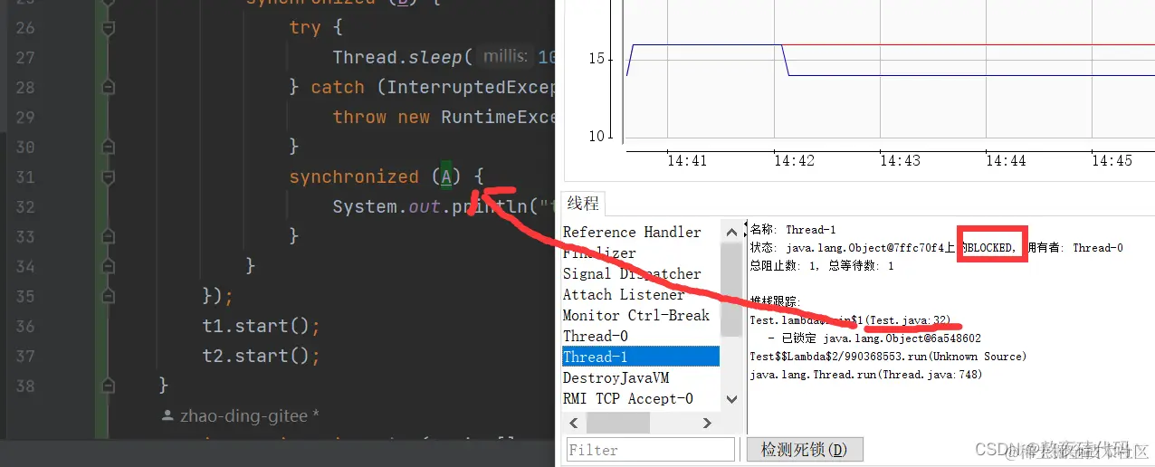Collapse the catch block fold marker on line 28
Screen dimensions: 1155x467
point(109,88)
